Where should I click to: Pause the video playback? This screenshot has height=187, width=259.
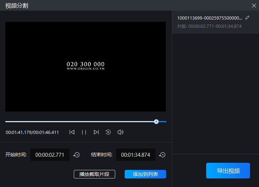(x=84, y=132)
